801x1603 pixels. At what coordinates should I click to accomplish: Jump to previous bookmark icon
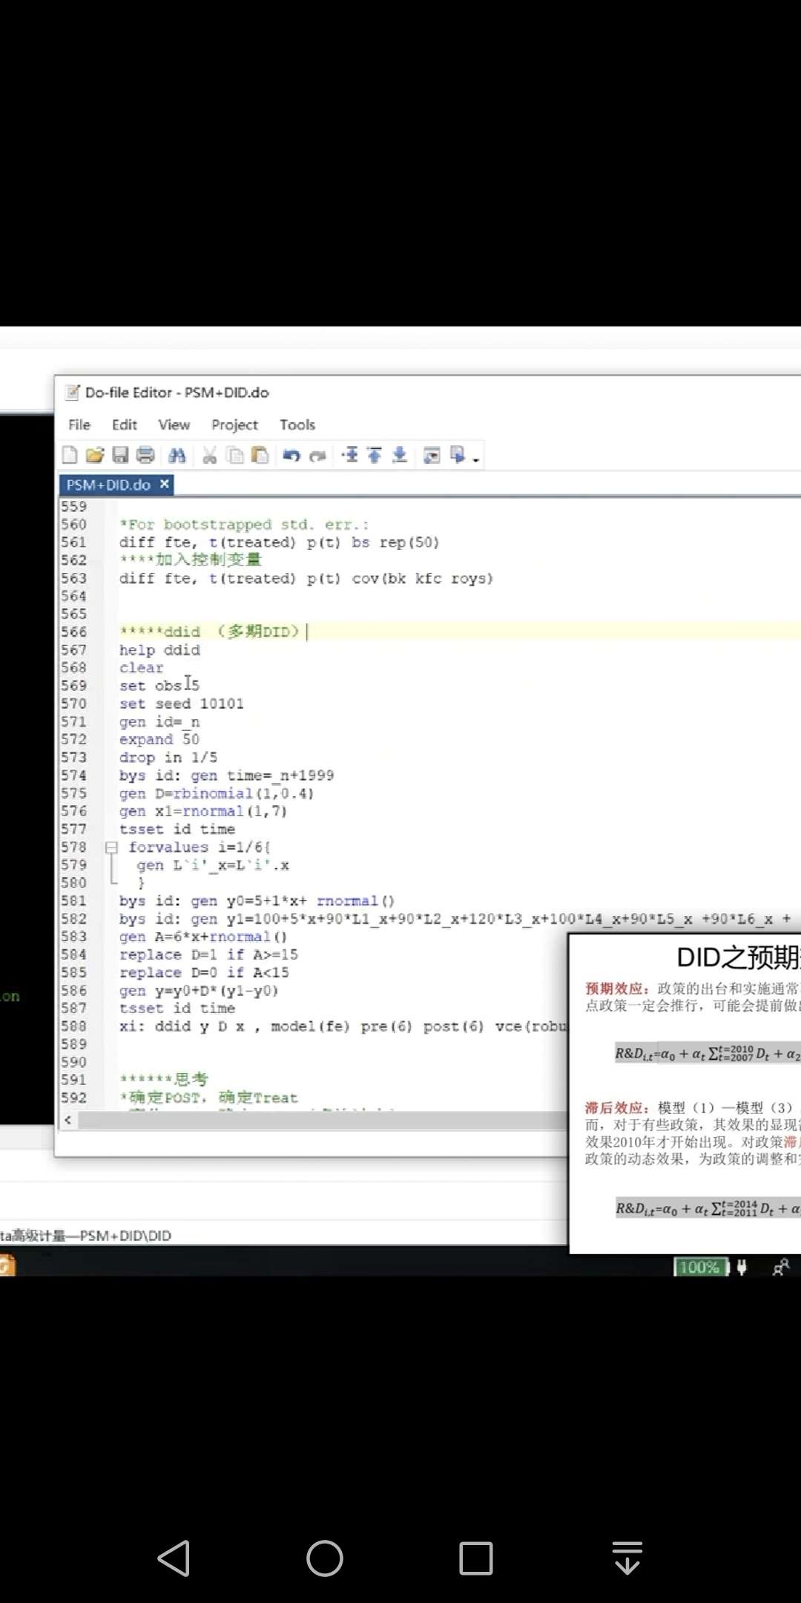click(375, 455)
